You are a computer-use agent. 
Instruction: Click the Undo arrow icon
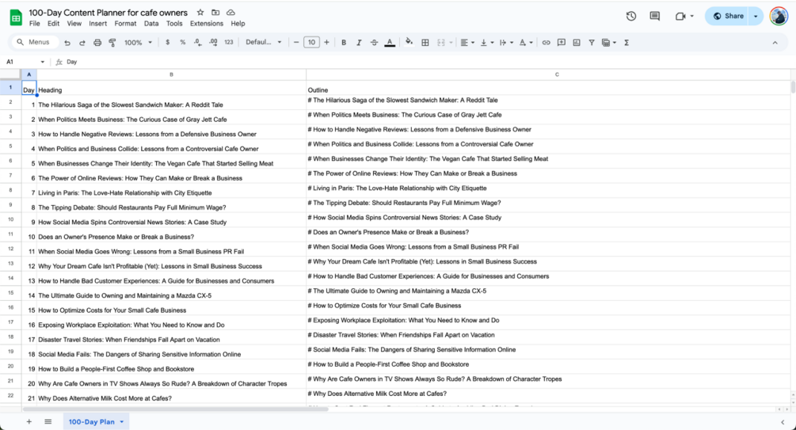point(67,43)
